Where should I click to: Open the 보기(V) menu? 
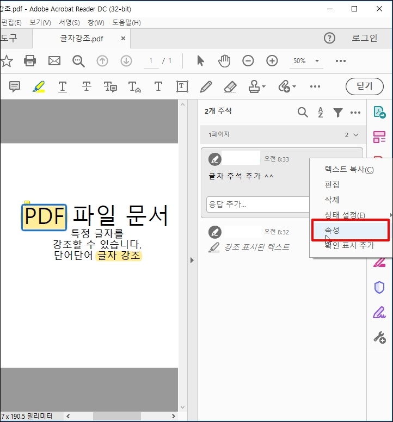tap(40, 23)
